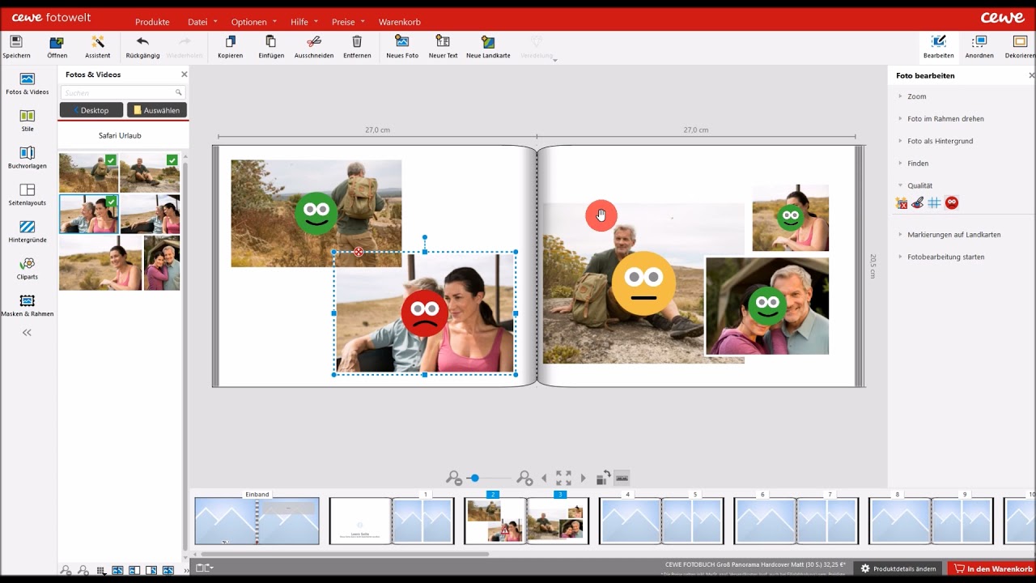Switch to Bearbeiten edit mode
Image resolution: width=1036 pixels, height=583 pixels.
939,47
